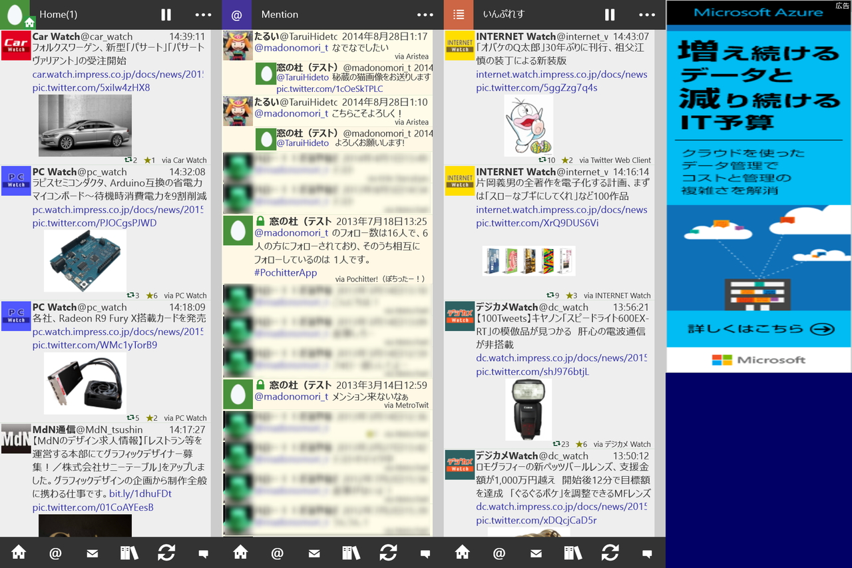
Task: Select the Mention column title
Action: tap(280, 14)
